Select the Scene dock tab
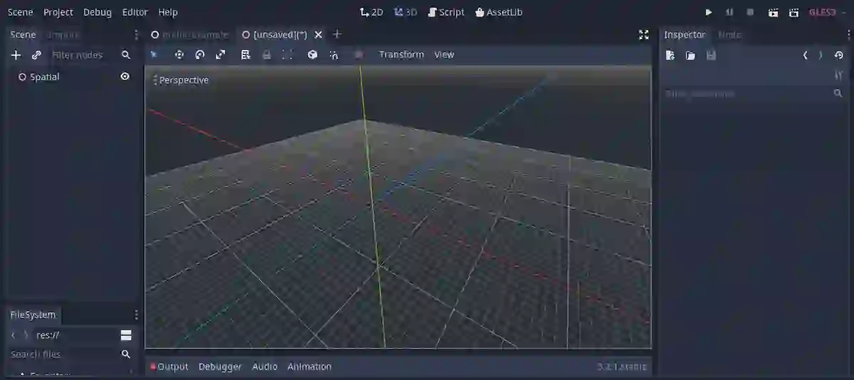 (x=23, y=35)
